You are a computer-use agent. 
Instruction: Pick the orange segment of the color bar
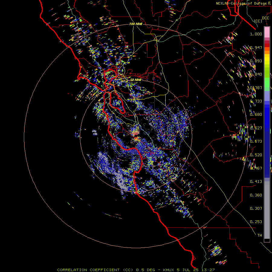click(x=267, y=52)
